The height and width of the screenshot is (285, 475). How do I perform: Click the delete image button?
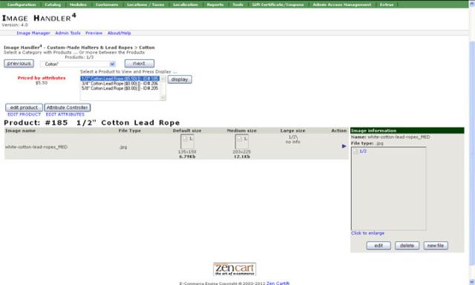point(407,246)
